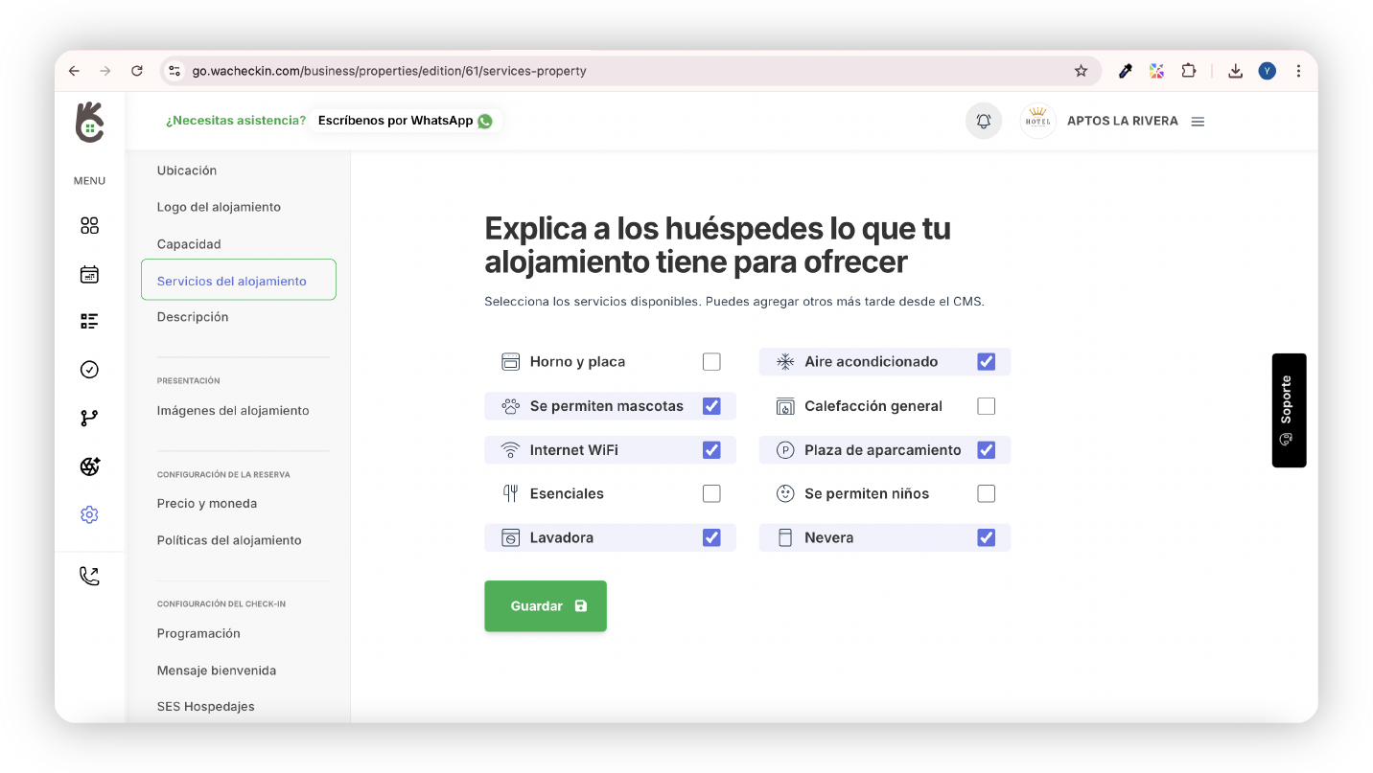
Task: Click the Wacheckin logo icon
Action: pos(89,123)
